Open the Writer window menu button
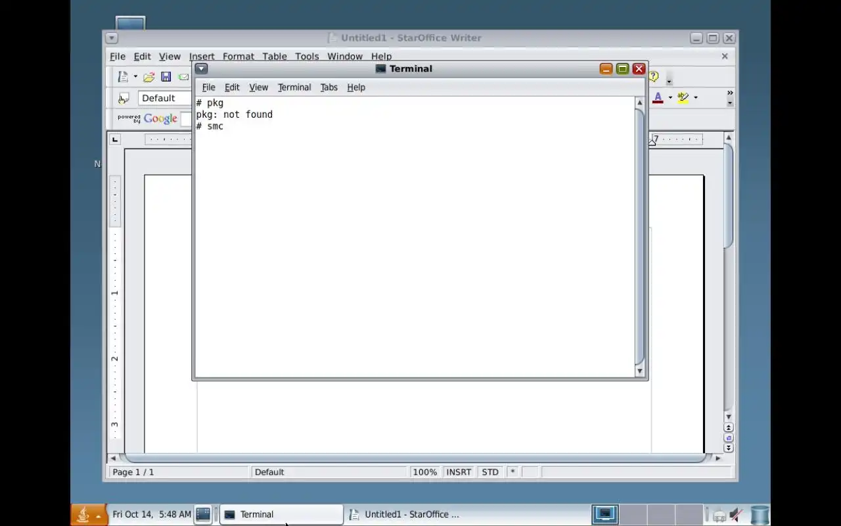Screen dimensions: 841x526 pyautogui.click(x=111, y=38)
